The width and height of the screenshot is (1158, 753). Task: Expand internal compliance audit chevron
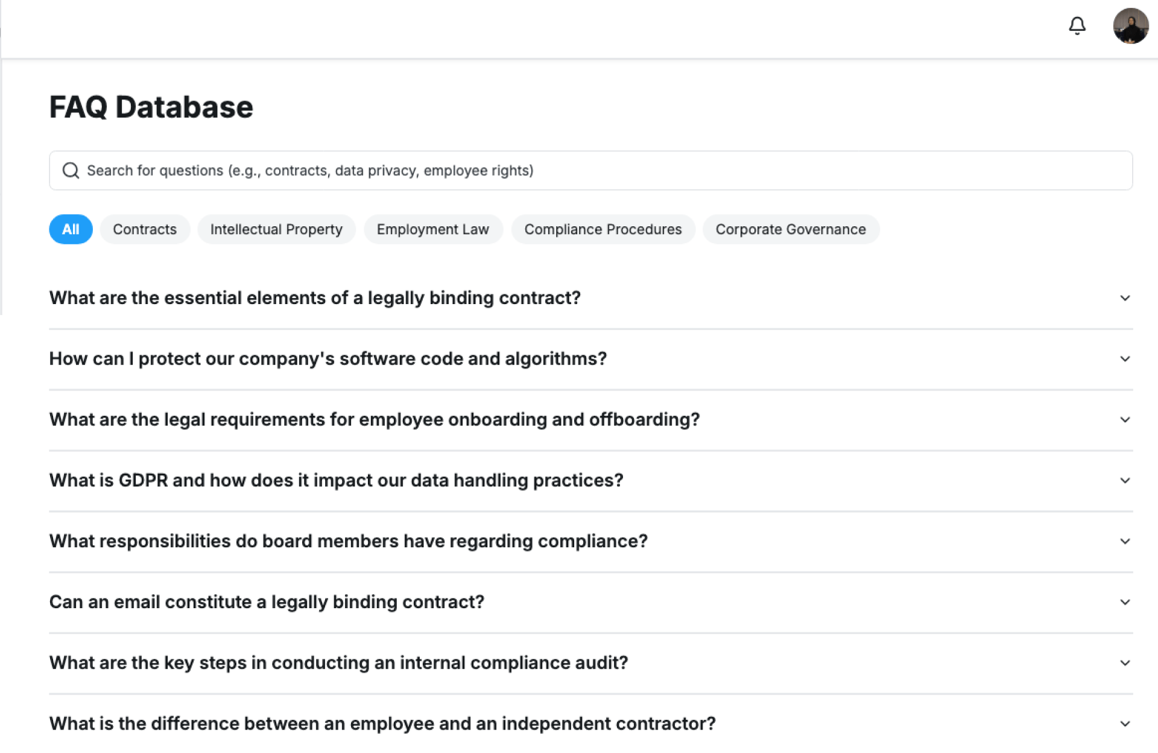1125,663
